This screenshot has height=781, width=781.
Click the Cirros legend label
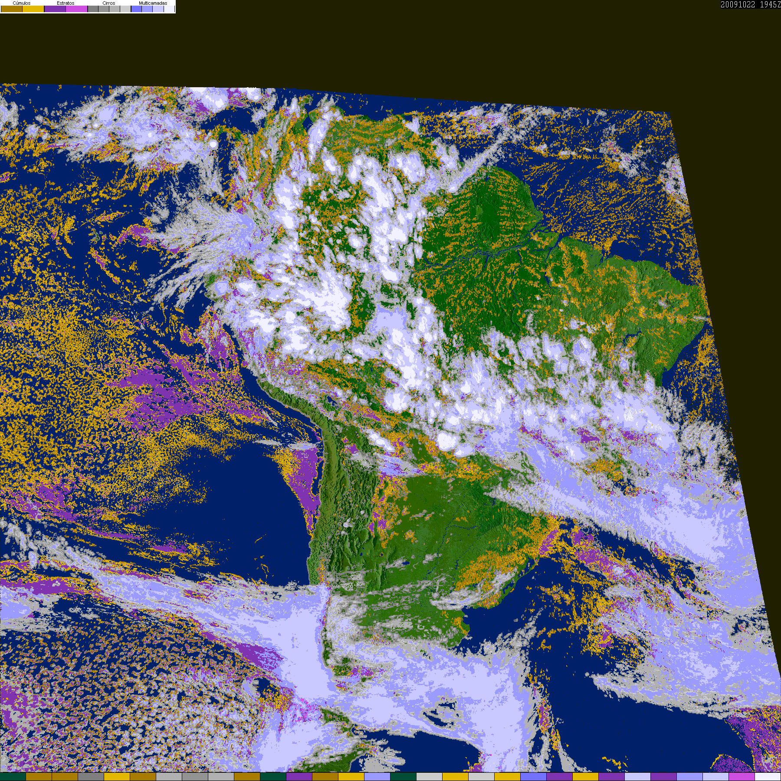click(x=109, y=3)
